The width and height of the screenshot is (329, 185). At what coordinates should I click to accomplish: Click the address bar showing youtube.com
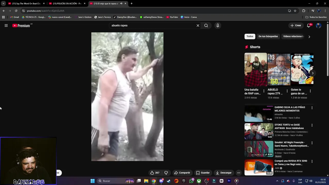(154, 11)
